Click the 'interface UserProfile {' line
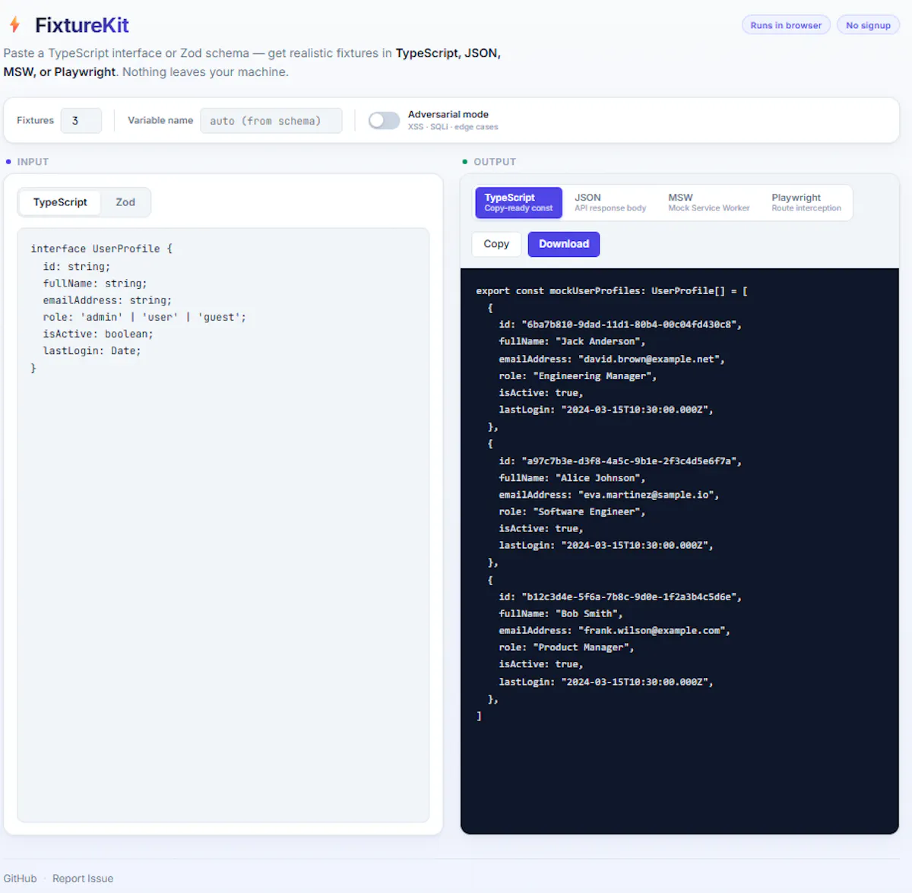 click(101, 249)
